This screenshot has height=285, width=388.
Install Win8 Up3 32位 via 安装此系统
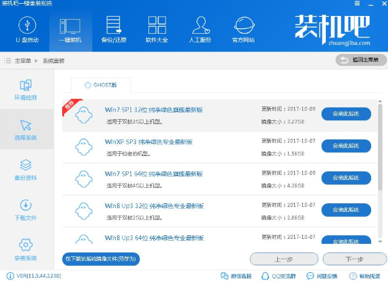(x=346, y=210)
